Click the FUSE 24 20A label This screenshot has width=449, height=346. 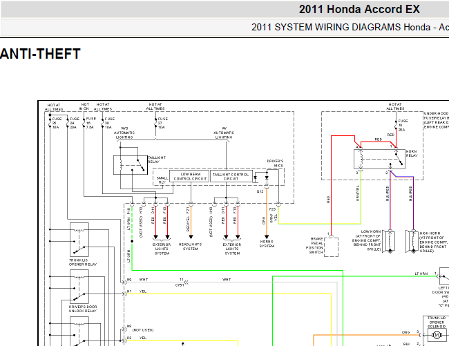click(x=74, y=123)
